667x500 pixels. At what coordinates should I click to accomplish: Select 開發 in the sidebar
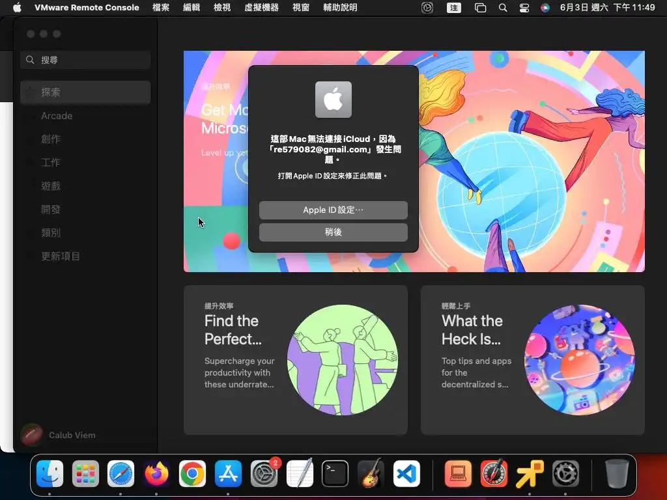pos(85,209)
